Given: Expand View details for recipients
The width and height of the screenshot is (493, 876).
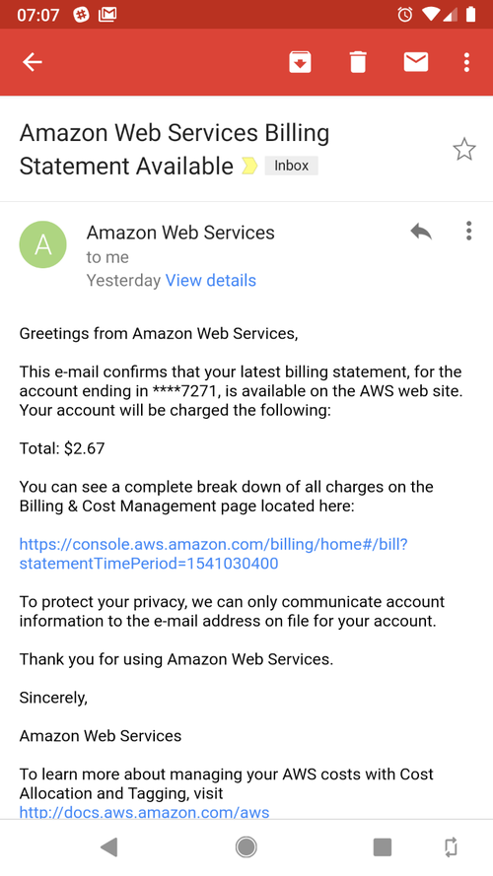Looking at the screenshot, I should [x=211, y=281].
